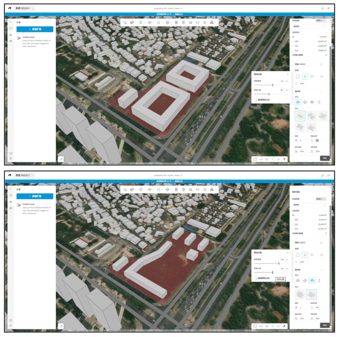
Task: Click the highlighted second form thumbnail in the lower panel
Action: click(x=312, y=295)
